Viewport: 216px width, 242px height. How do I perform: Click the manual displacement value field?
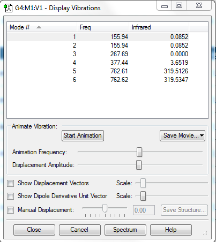[144, 210]
